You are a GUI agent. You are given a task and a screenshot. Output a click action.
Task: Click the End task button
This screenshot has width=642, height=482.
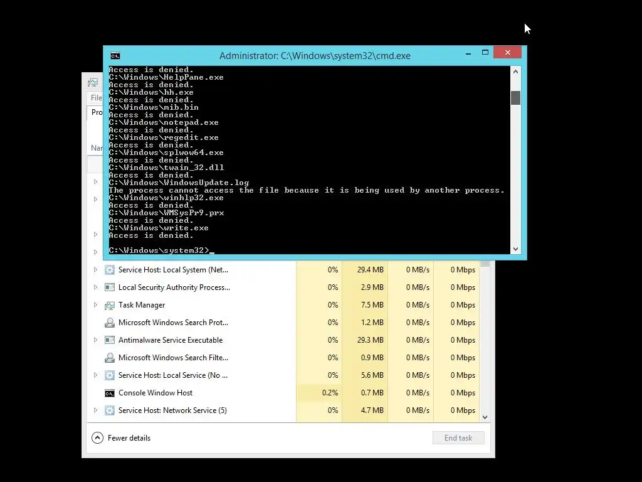click(458, 437)
